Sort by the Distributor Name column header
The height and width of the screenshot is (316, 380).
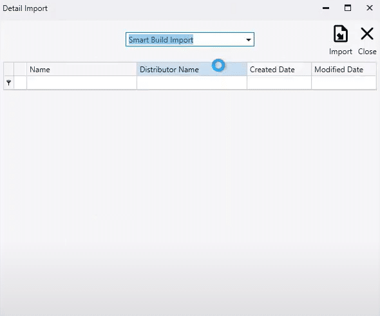(192, 70)
